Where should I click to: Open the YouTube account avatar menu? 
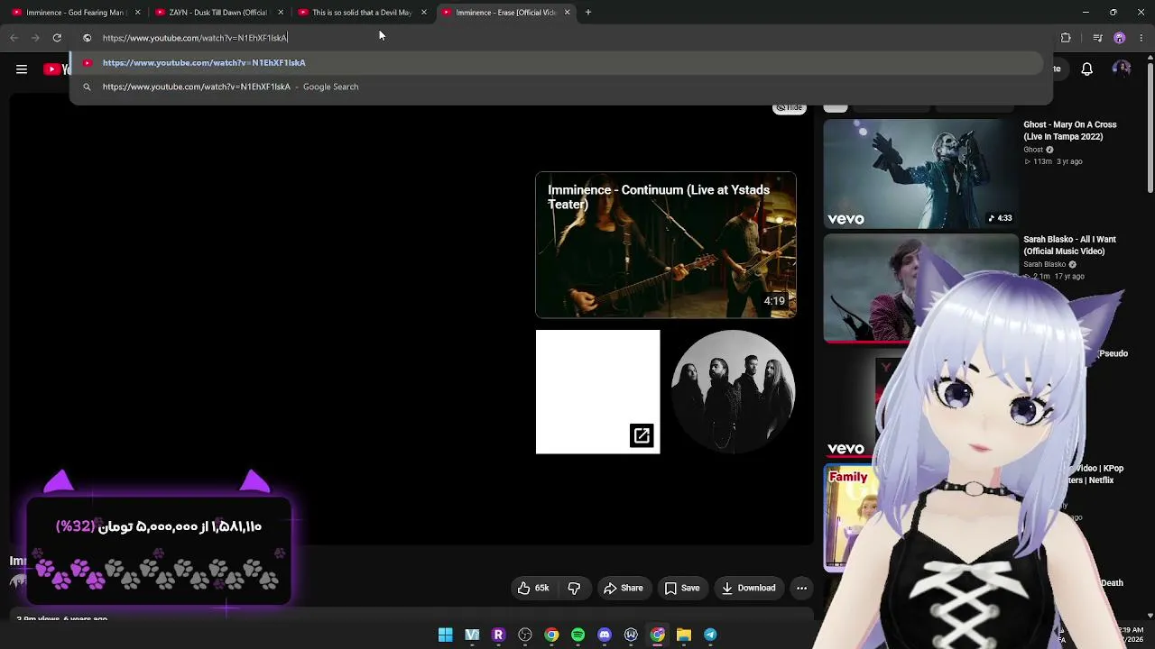pyautogui.click(x=1122, y=69)
